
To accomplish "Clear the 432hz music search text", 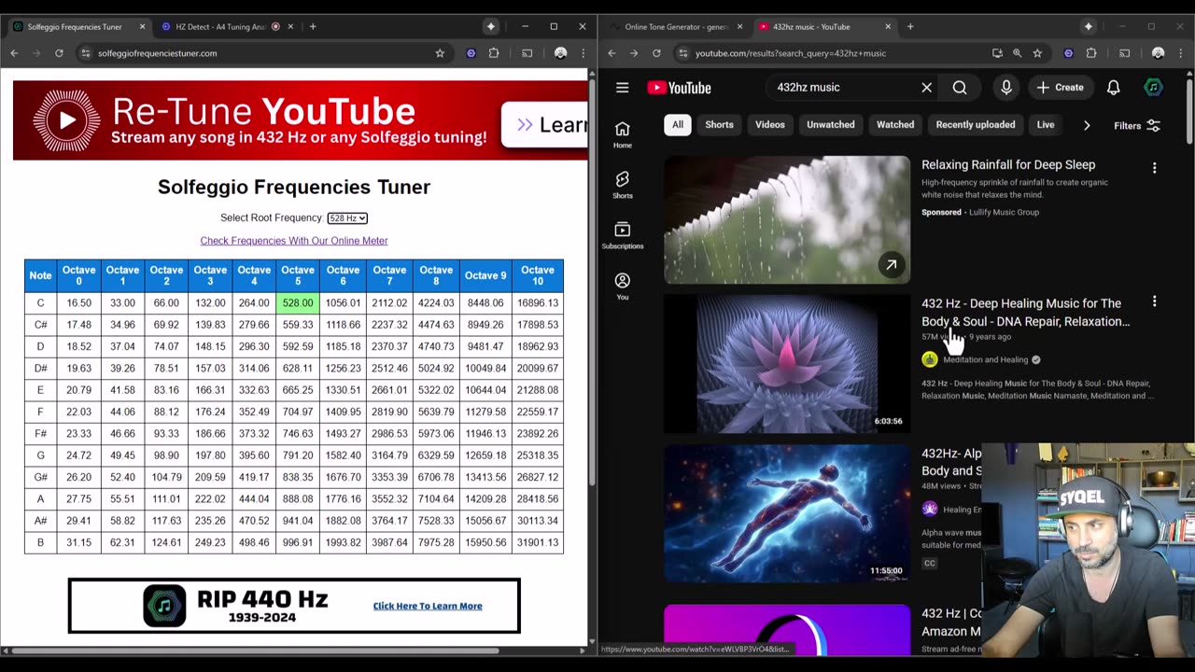I will click(926, 88).
